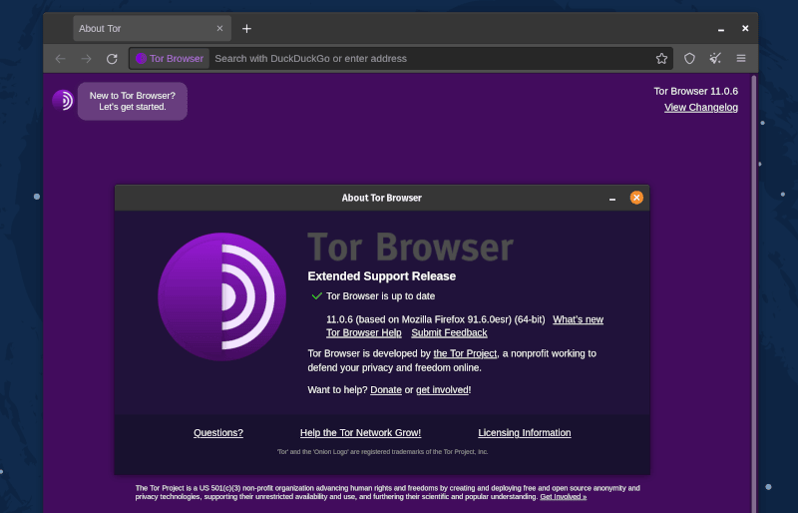
Task: Bookmark this page with the star icon
Action: tap(661, 59)
